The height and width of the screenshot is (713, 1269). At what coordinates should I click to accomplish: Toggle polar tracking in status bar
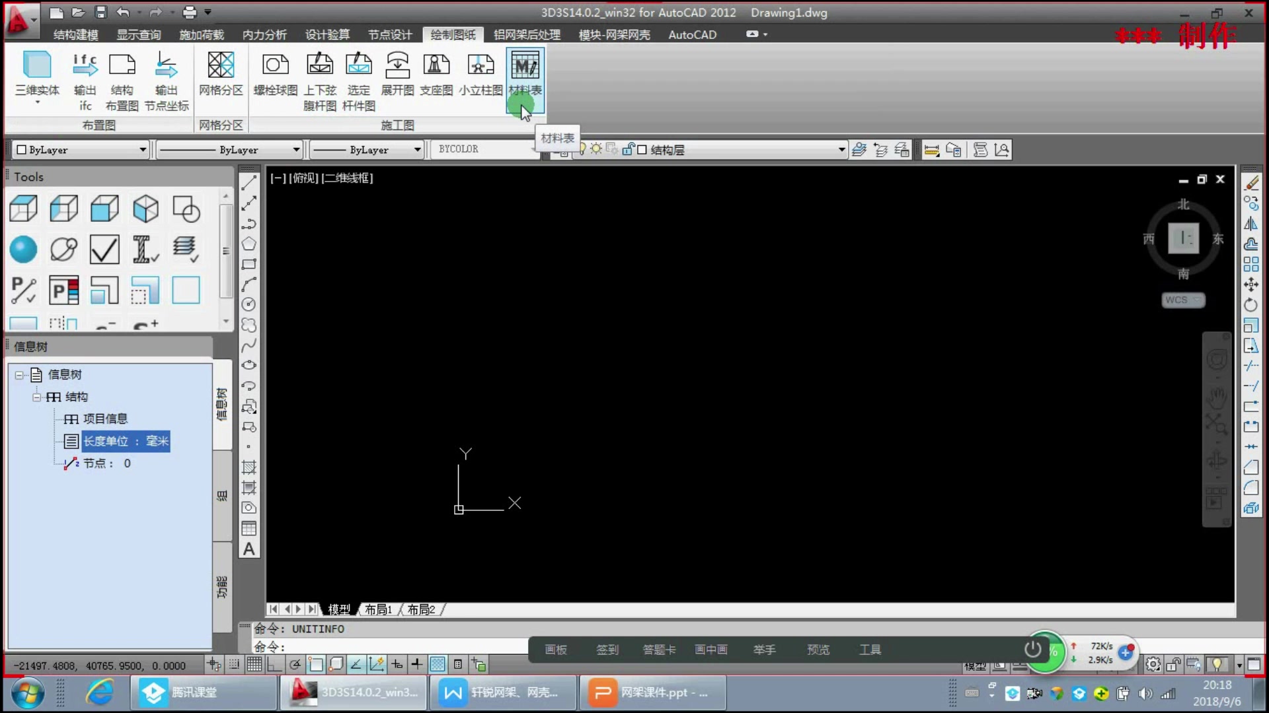[295, 665]
